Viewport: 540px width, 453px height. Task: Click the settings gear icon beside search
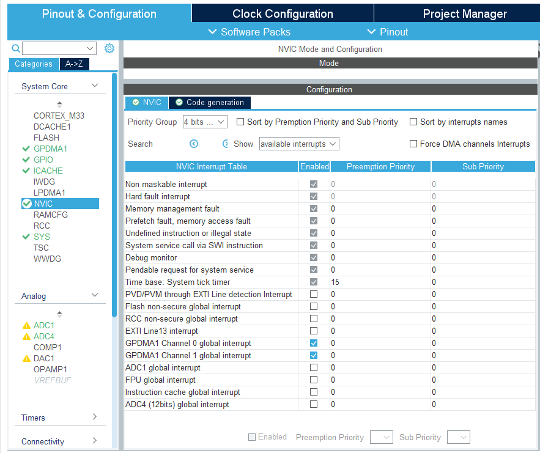click(109, 48)
